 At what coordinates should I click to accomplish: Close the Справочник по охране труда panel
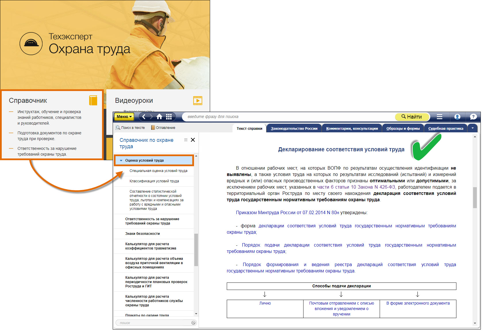tap(193, 140)
